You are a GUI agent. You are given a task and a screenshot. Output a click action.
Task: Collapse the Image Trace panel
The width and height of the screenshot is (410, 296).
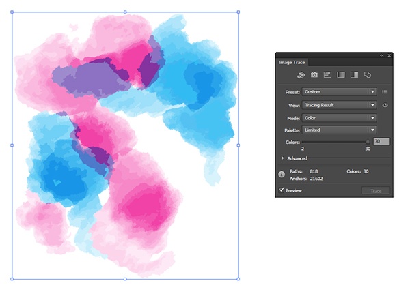pos(382,55)
